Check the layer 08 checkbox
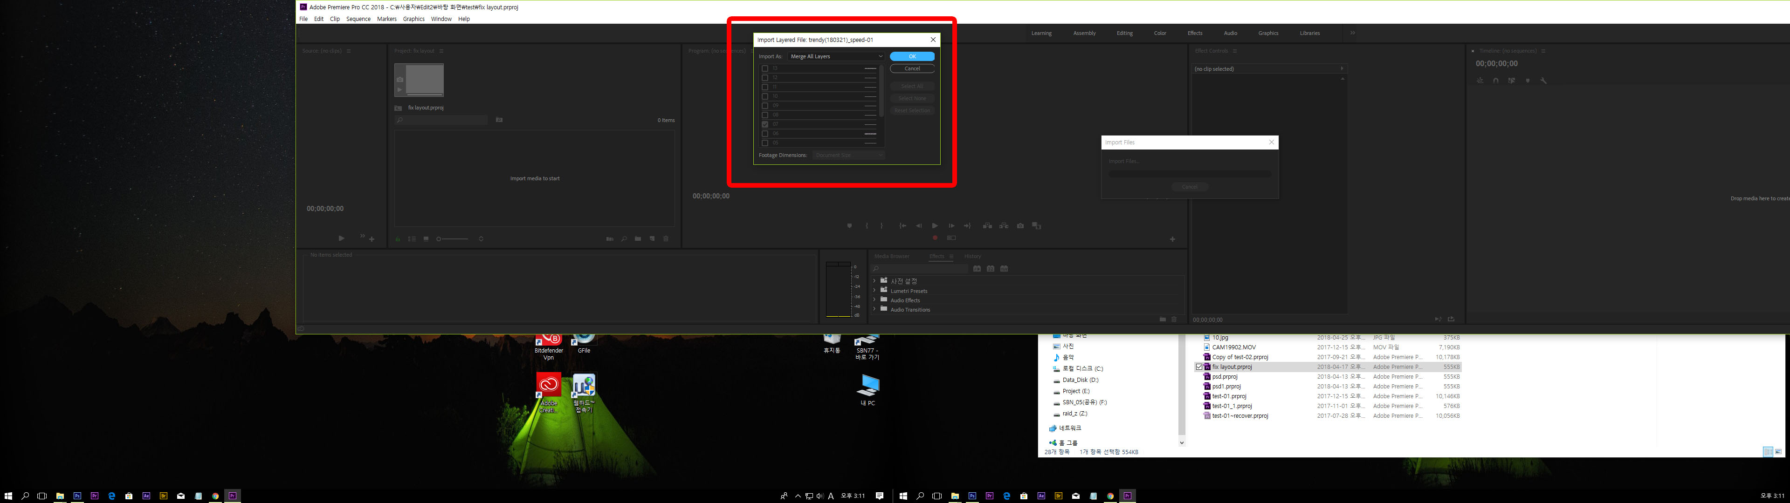This screenshot has height=503, width=1790. pos(764,116)
